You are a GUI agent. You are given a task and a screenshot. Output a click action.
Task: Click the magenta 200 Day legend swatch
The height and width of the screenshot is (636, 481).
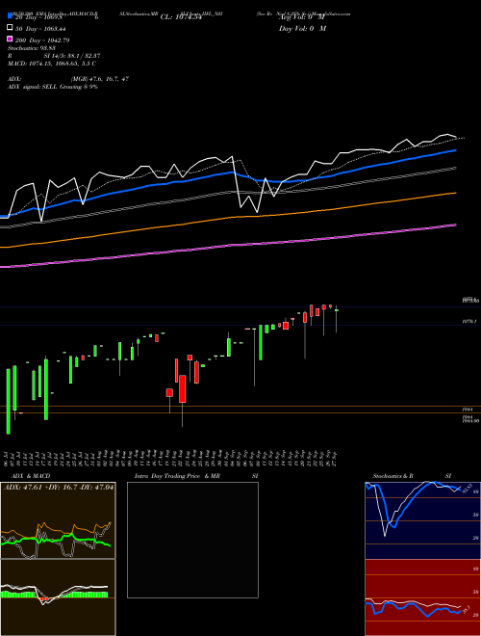coord(11,39)
